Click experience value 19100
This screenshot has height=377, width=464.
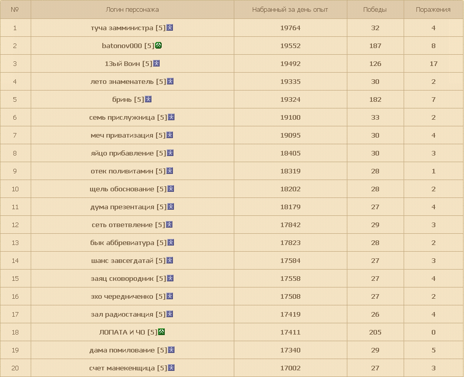[290, 118]
